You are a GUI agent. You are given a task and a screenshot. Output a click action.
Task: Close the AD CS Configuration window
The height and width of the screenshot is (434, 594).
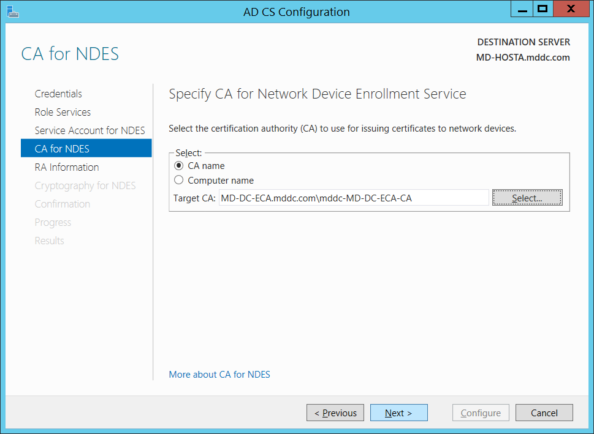click(571, 9)
